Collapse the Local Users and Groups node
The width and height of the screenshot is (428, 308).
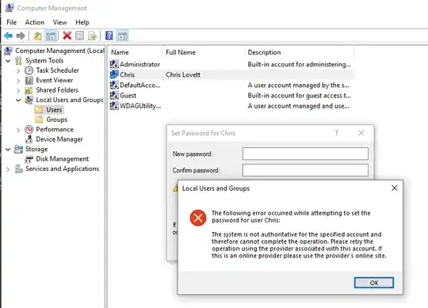click(x=18, y=100)
